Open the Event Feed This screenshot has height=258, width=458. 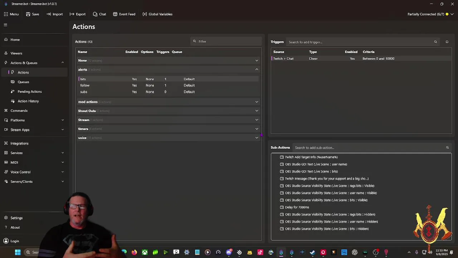[124, 14]
